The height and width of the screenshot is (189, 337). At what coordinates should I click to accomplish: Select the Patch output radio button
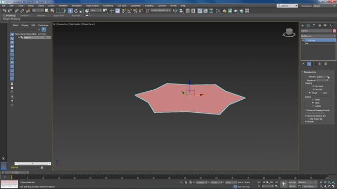[x=313, y=100]
